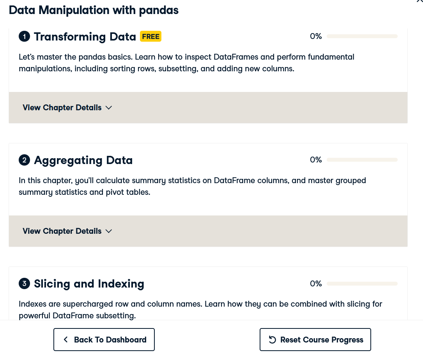This screenshot has width=423, height=353.
Task: Click the Aggregating Data progress bar
Action: 362,160
